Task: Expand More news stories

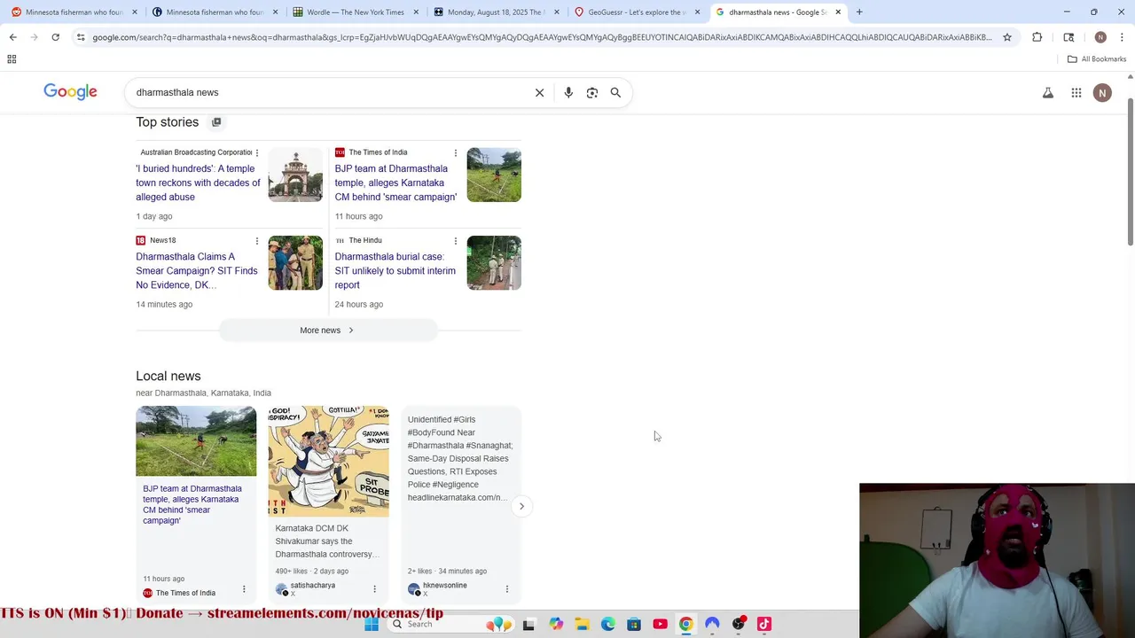Action: click(328, 331)
